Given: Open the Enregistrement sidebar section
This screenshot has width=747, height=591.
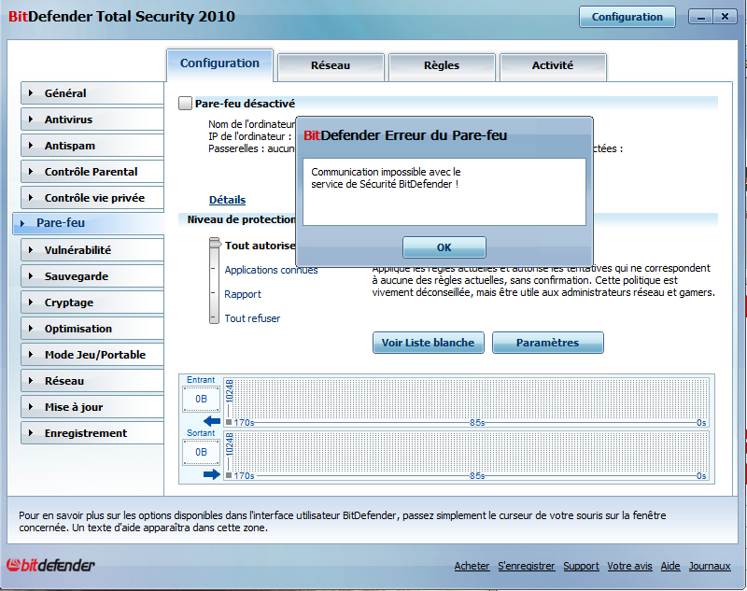Looking at the screenshot, I should [92, 433].
